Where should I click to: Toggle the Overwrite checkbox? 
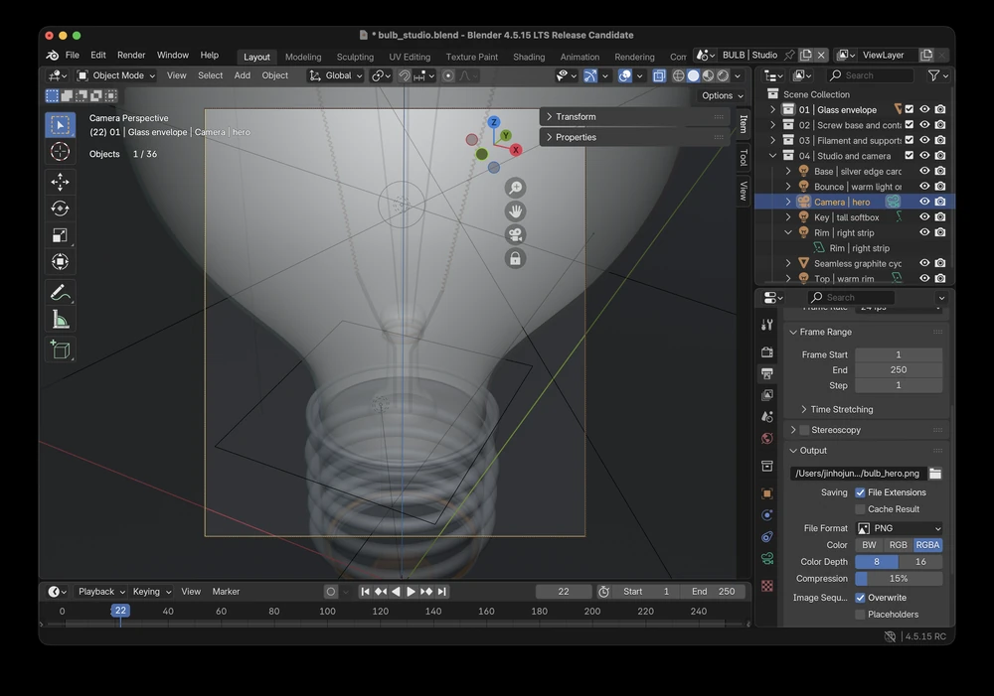860,598
